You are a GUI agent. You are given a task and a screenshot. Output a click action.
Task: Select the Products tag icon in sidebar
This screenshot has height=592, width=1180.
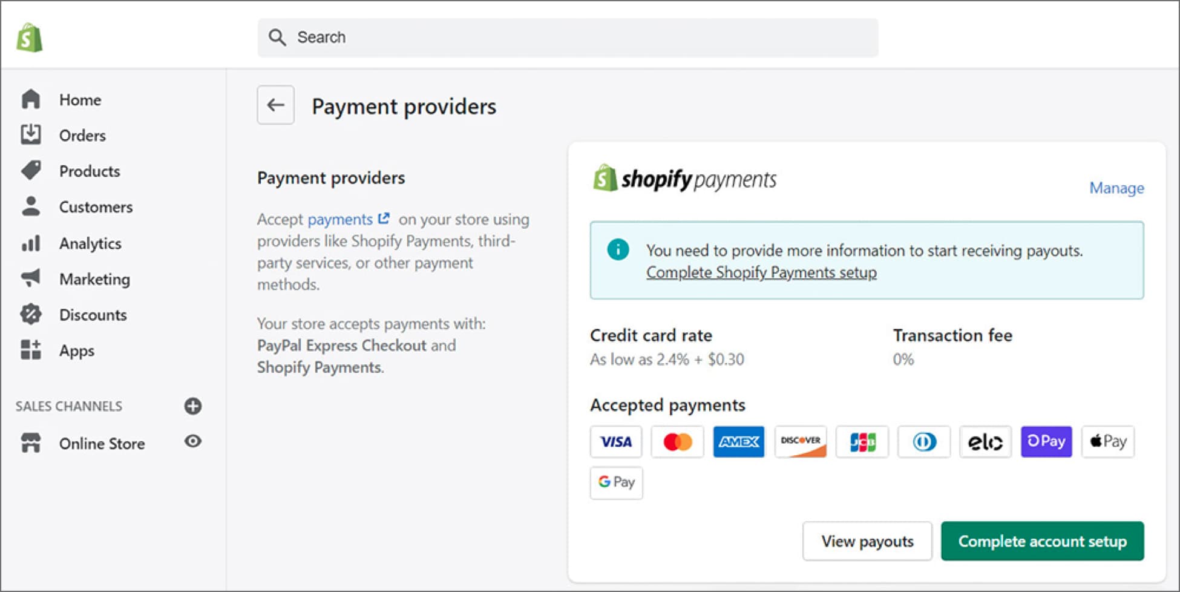point(30,171)
